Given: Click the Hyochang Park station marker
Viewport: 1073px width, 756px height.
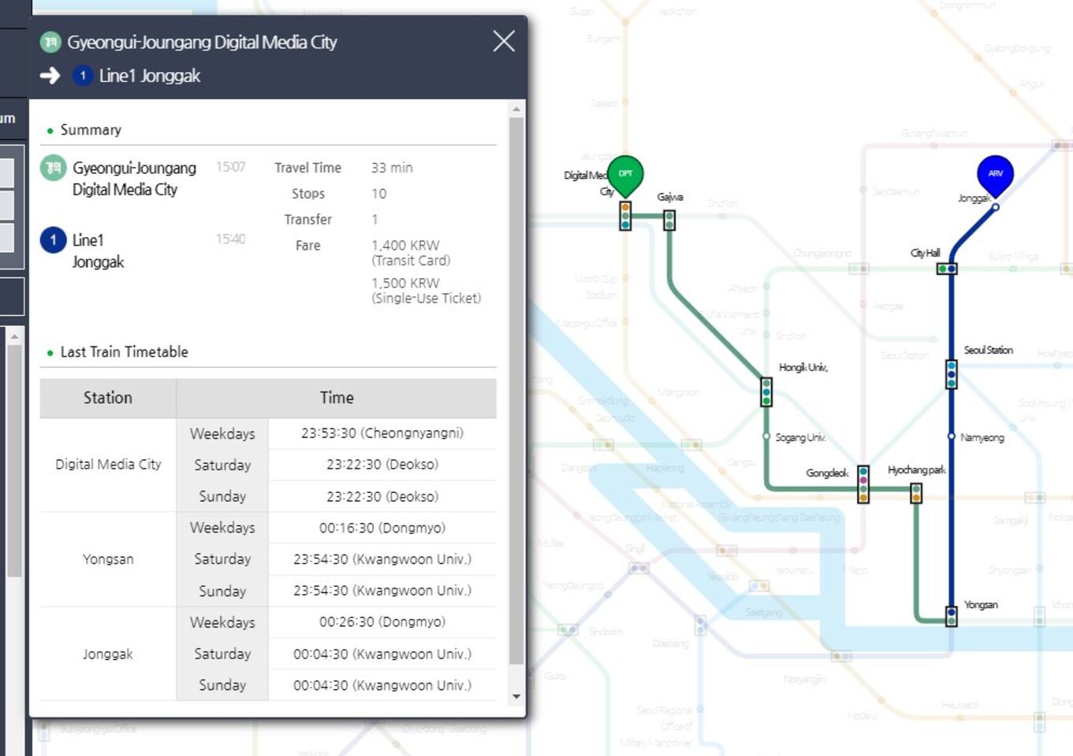Looking at the screenshot, I should click(x=916, y=493).
